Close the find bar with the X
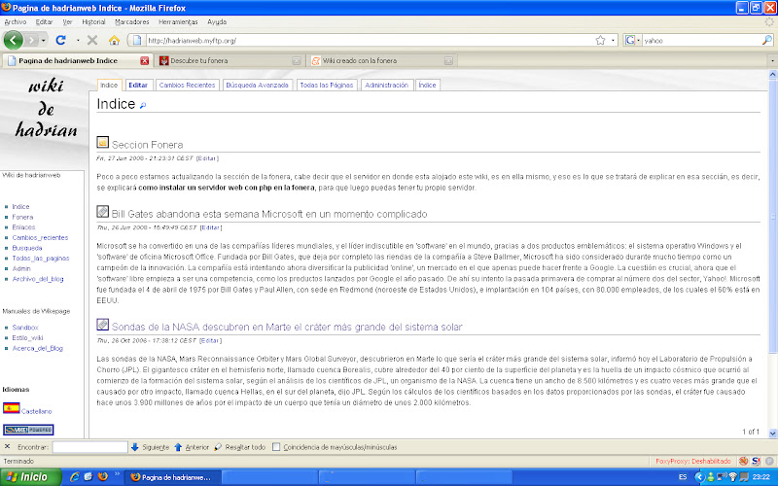The width and height of the screenshot is (778, 486). point(8,447)
